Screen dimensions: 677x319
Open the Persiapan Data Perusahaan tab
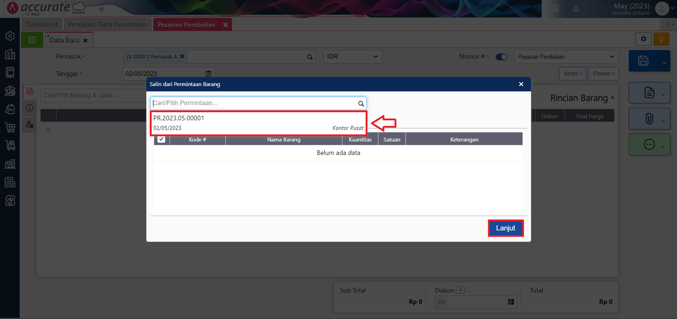pyautogui.click(x=107, y=25)
